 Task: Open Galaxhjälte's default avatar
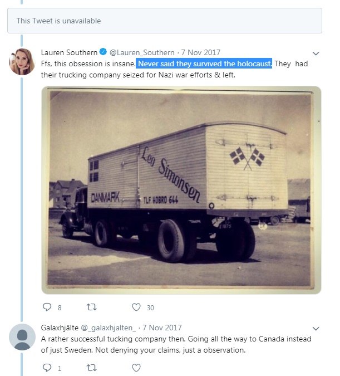[x=22, y=336]
